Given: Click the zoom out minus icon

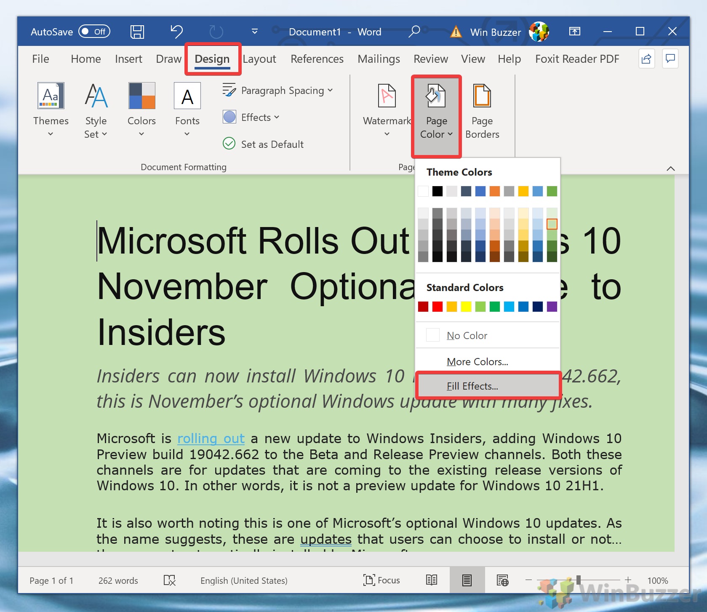Looking at the screenshot, I should (x=529, y=580).
